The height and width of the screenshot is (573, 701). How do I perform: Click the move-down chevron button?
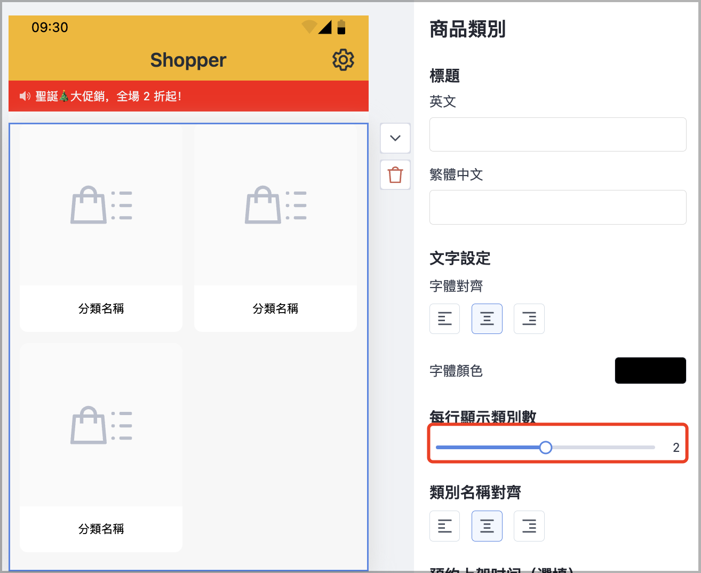(395, 138)
